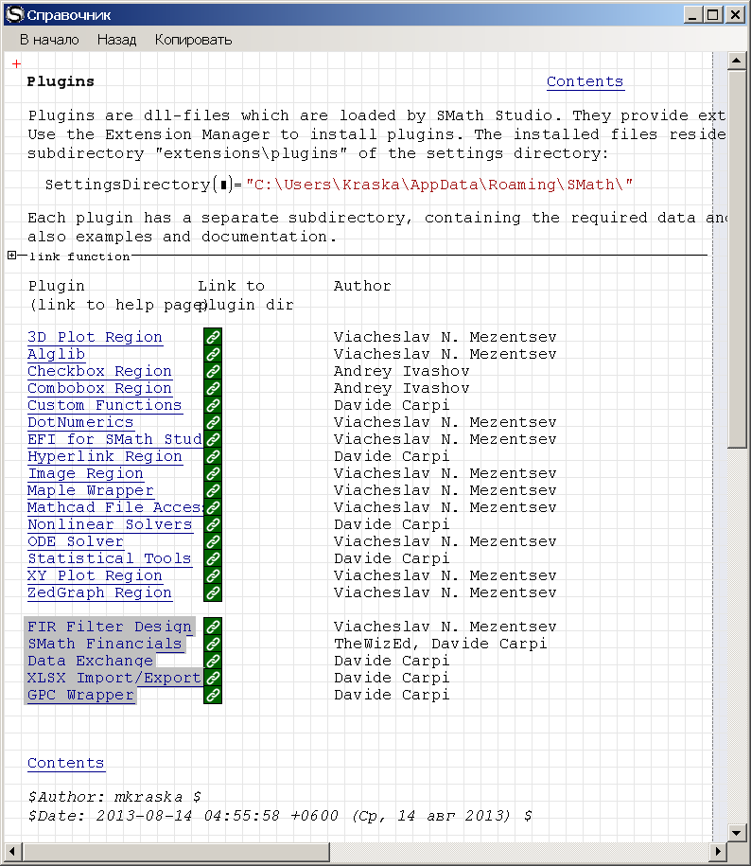Click the SMath application icon in title bar
Screen dimensions: 751x866
[14, 14]
